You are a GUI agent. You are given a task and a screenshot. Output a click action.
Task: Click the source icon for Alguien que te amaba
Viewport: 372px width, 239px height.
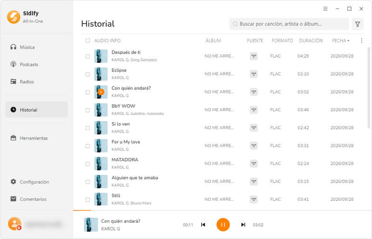pyautogui.click(x=253, y=181)
